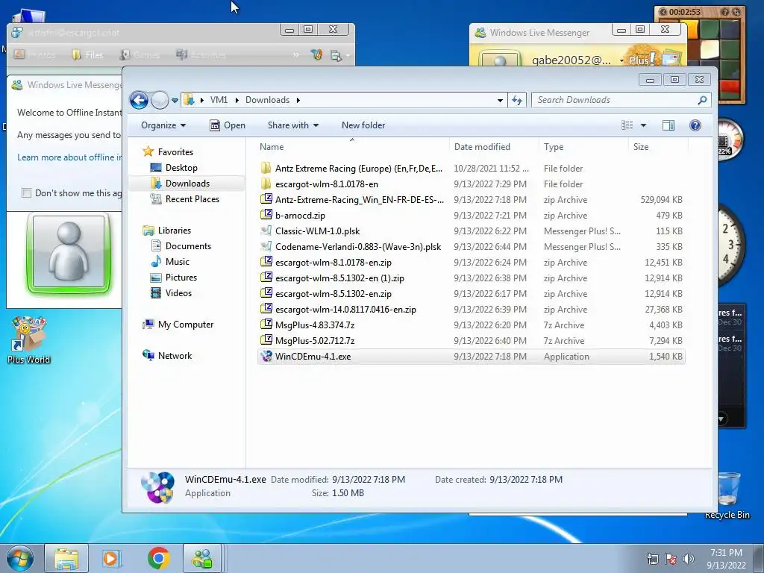Click Downloads in the address breadcrumb
The height and width of the screenshot is (573, 764).
pos(267,100)
